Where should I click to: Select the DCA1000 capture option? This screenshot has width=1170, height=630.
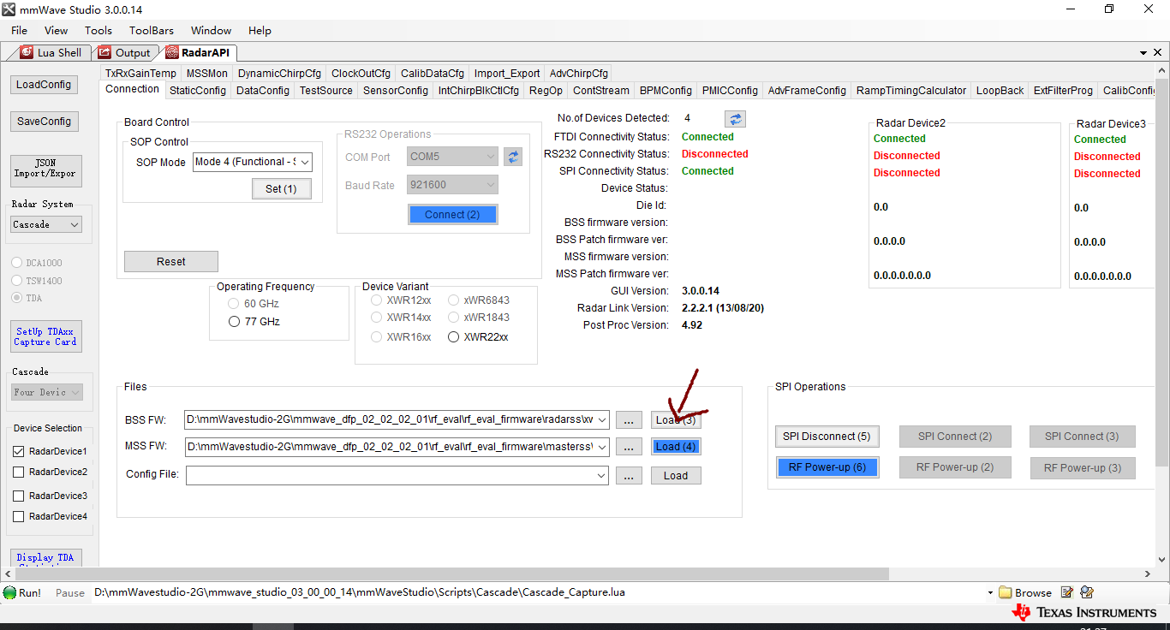tap(16, 263)
